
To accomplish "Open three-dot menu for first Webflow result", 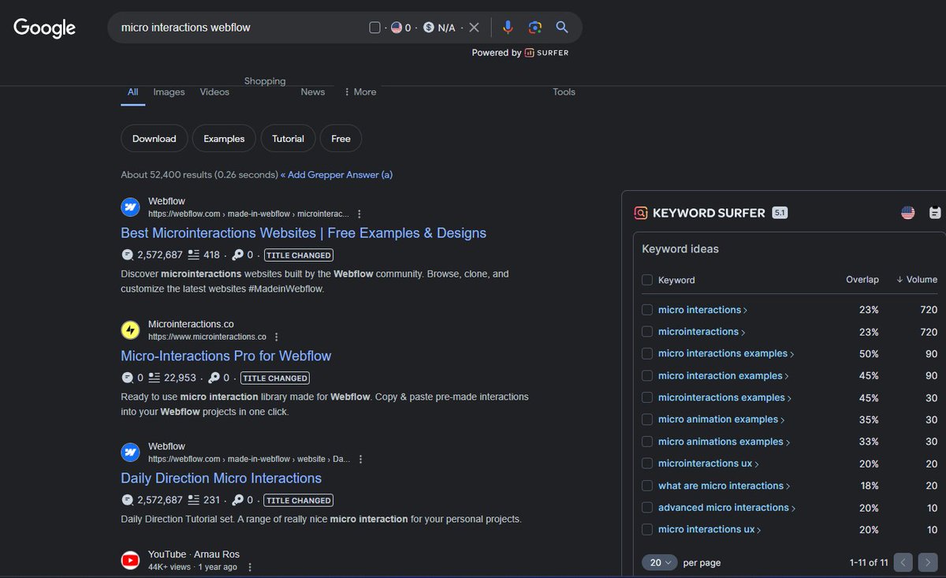I will (x=359, y=214).
